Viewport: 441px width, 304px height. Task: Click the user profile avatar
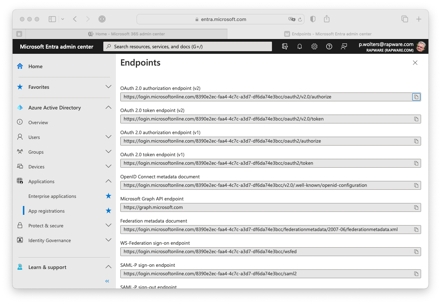pos(421,46)
